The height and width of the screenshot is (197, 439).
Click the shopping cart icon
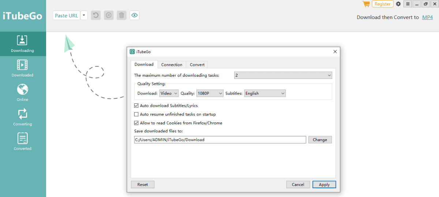(366, 4)
